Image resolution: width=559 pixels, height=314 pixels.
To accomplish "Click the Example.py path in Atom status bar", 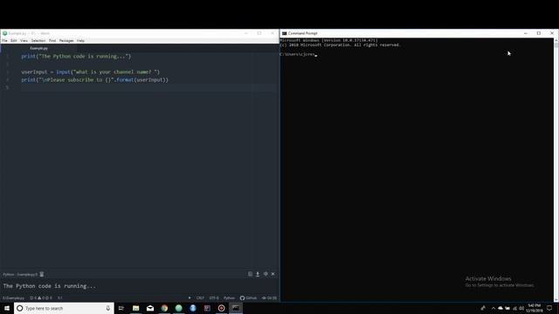I will (x=14, y=298).
